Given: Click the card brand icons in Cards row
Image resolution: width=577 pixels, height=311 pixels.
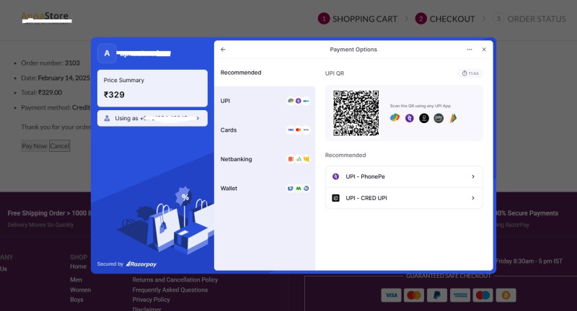Looking at the screenshot, I should 298,130.
